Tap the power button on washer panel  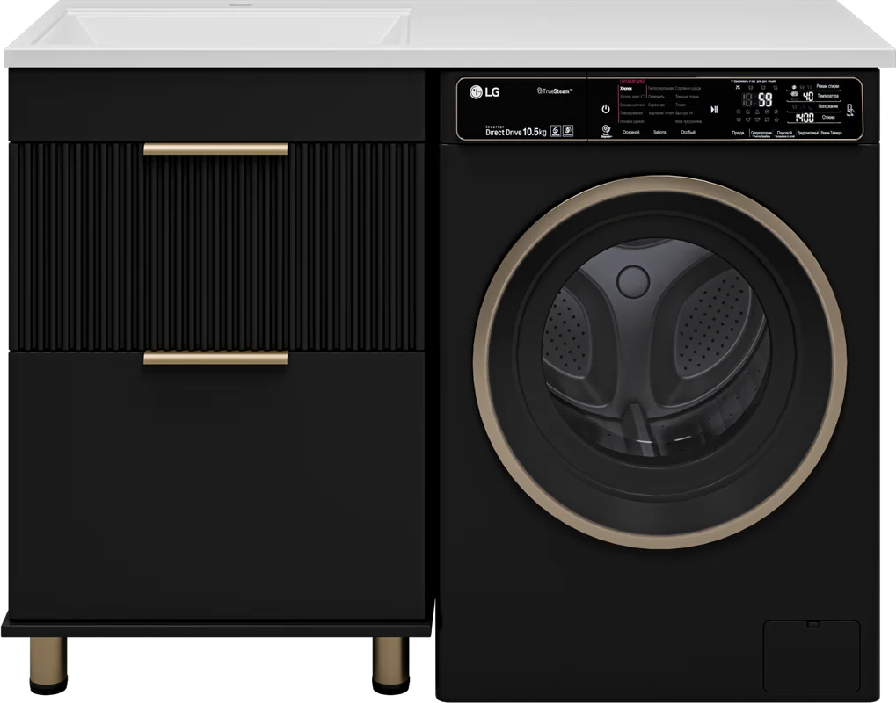[x=606, y=109]
